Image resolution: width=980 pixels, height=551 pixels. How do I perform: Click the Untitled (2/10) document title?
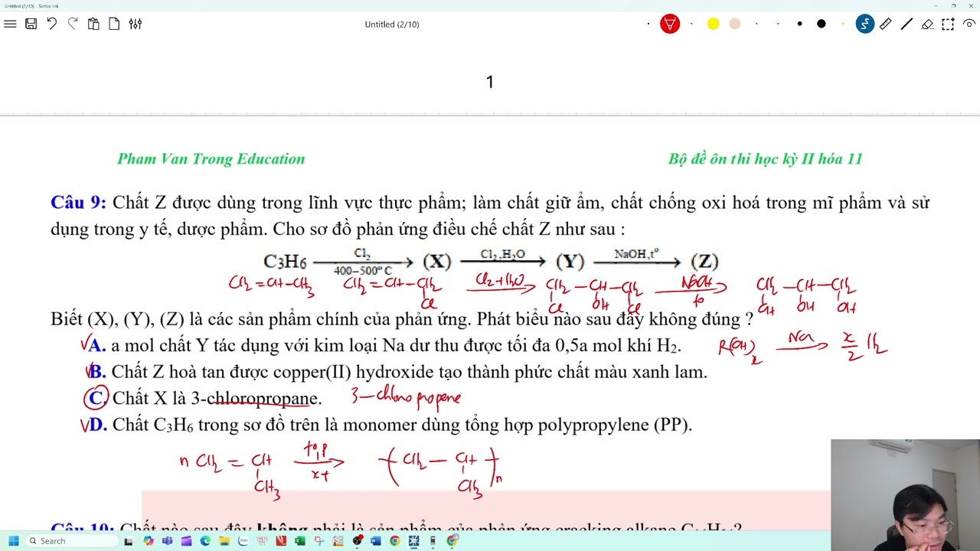tap(392, 24)
